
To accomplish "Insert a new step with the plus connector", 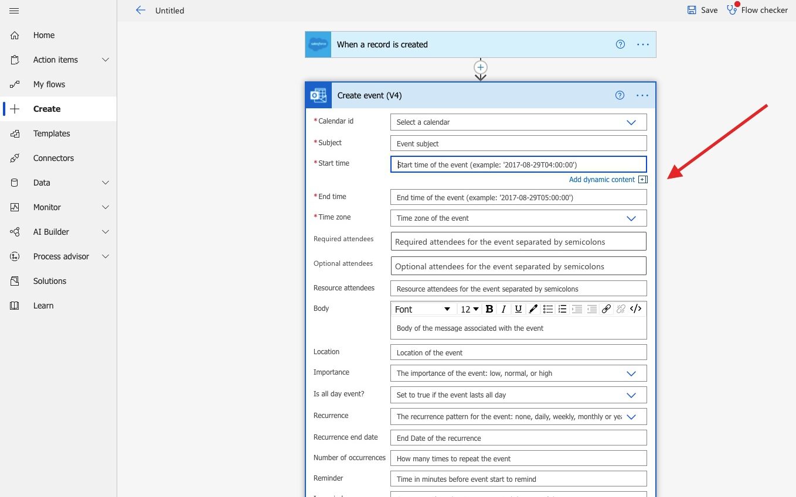I will (x=481, y=67).
